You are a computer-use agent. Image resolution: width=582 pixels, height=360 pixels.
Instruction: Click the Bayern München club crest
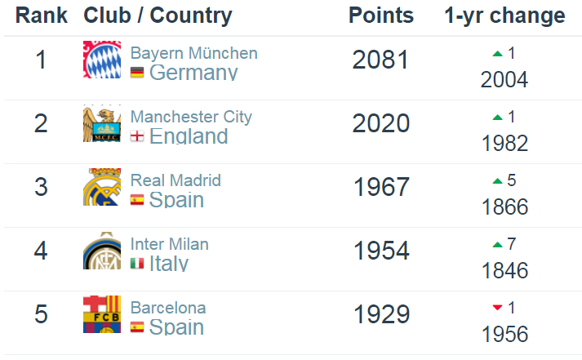pos(102,60)
